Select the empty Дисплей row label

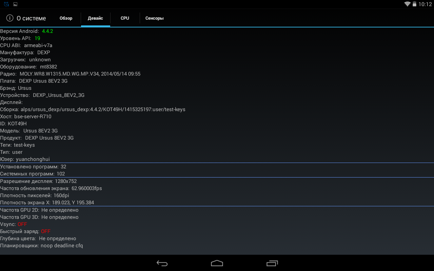pos(12,102)
